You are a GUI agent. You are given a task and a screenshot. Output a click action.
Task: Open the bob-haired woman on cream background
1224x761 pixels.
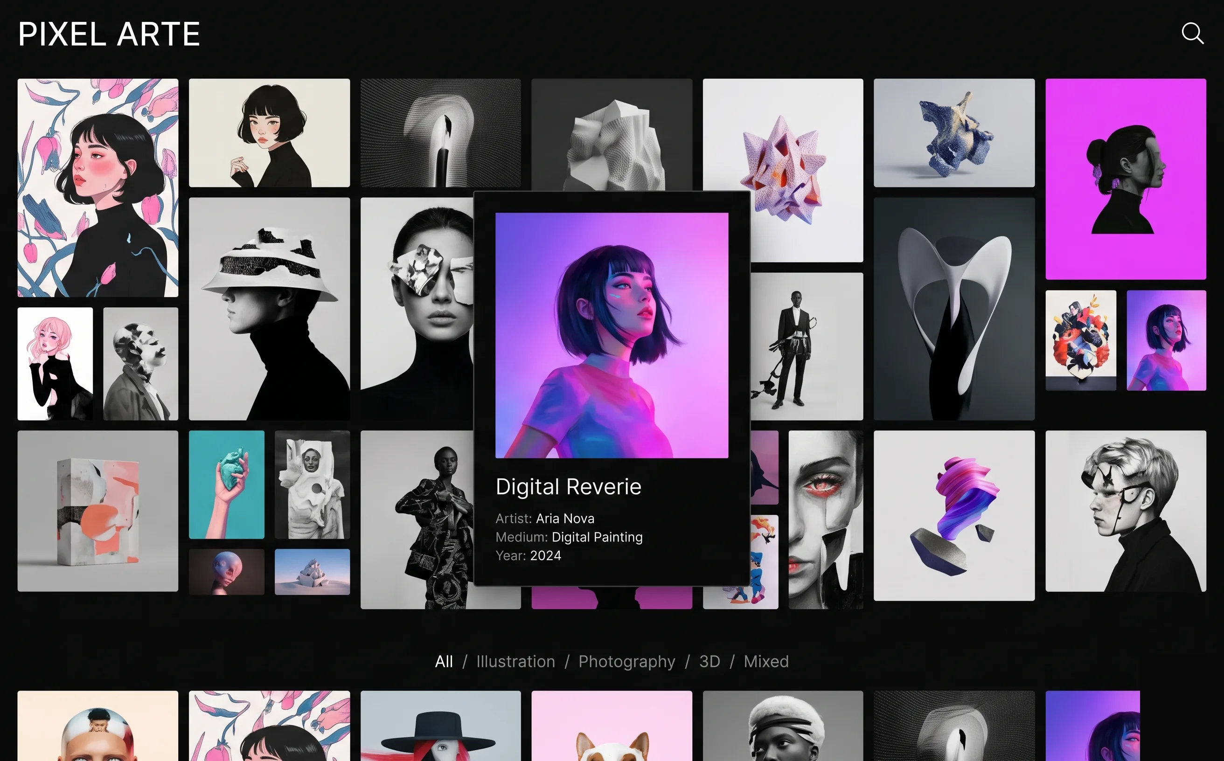(x=269, y=133)
